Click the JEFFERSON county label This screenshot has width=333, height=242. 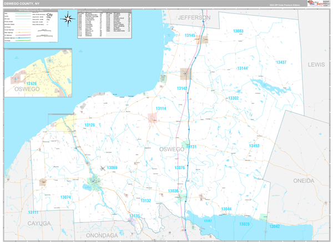point(194,18)
